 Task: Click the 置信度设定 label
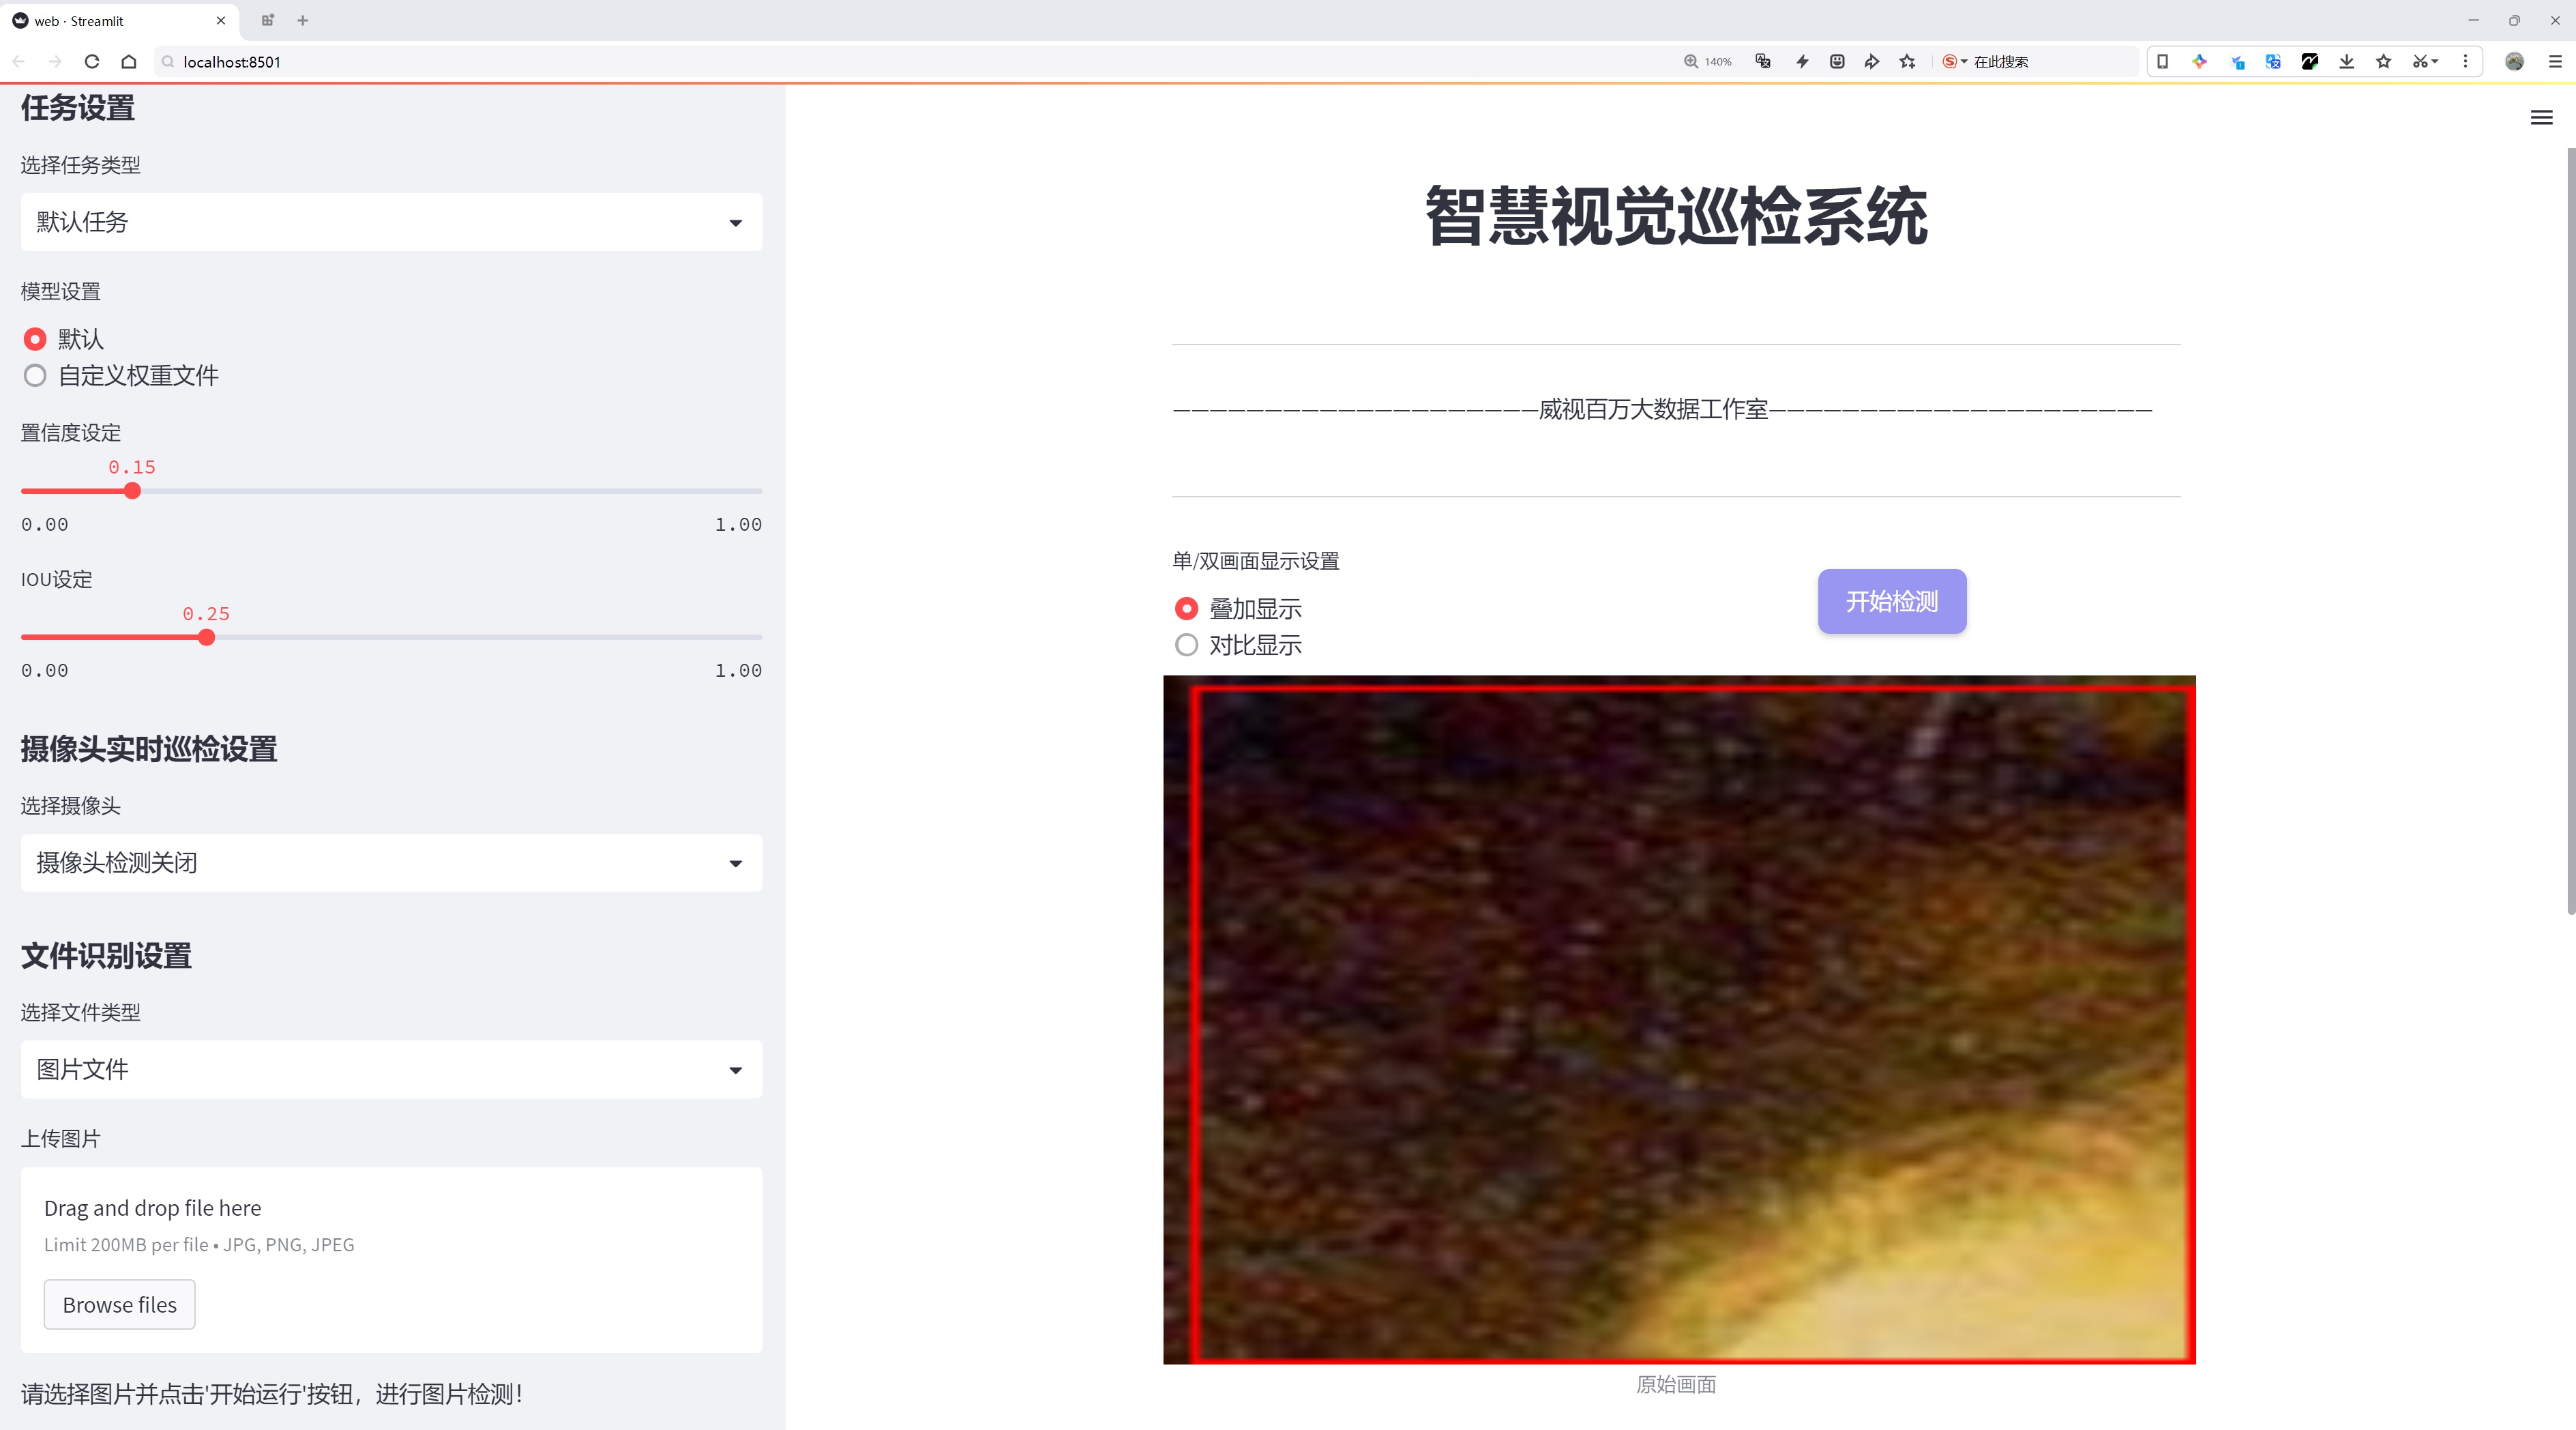(x=71, y=433)
